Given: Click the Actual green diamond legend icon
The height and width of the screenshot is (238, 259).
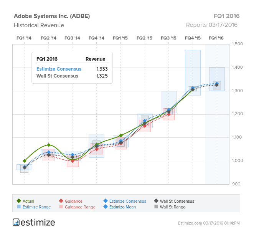Looking at the screenshot, I should tap(19, 201).
